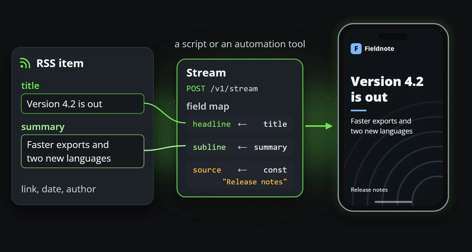
Task: Click the "field map" label
Action: 208,106
